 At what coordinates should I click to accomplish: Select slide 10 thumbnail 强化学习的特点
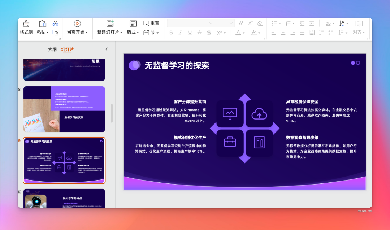64,198
